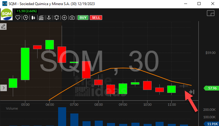This screenshot has height=126, width=219.
Task: Open the indicators chart icon
Action: 41,18
